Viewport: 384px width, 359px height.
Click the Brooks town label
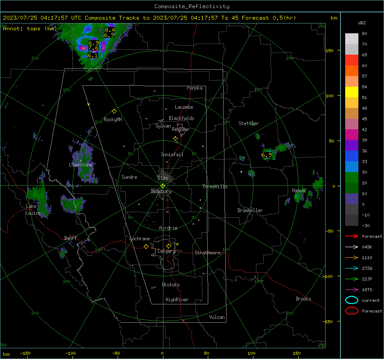point(303,299)
